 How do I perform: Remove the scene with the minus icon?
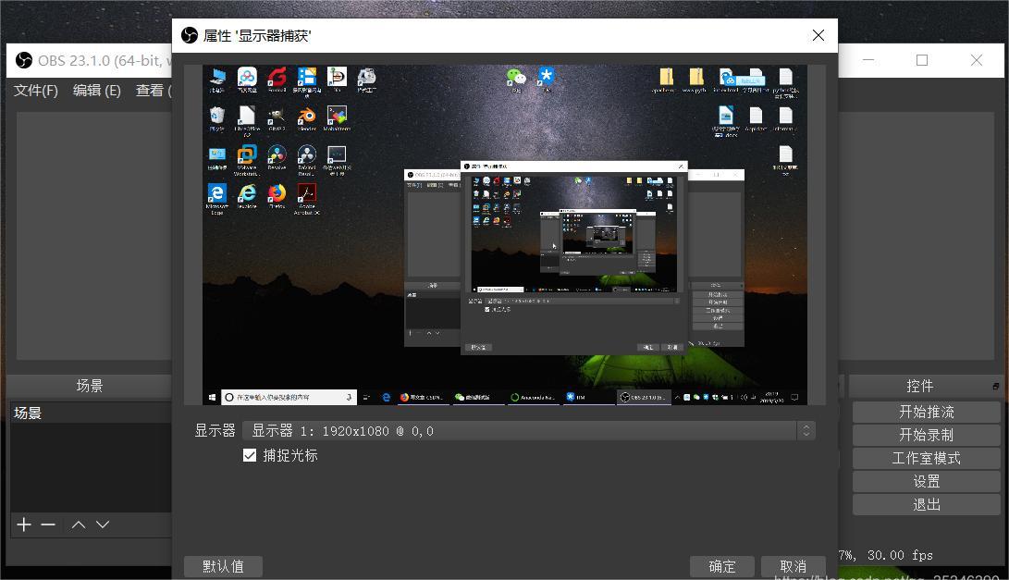coord(48,524)
